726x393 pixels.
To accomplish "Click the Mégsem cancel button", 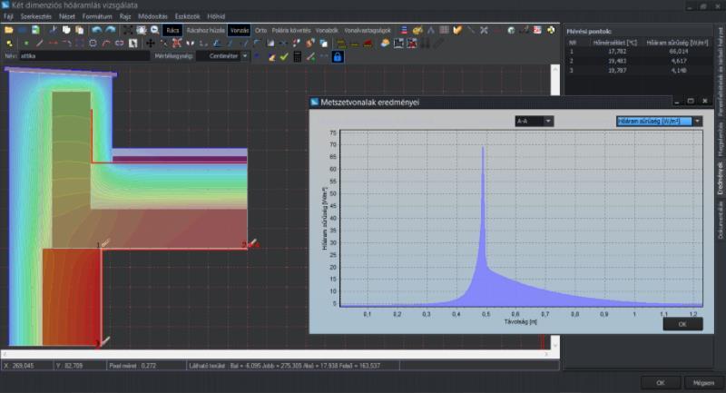I will (x=702, y=383).
